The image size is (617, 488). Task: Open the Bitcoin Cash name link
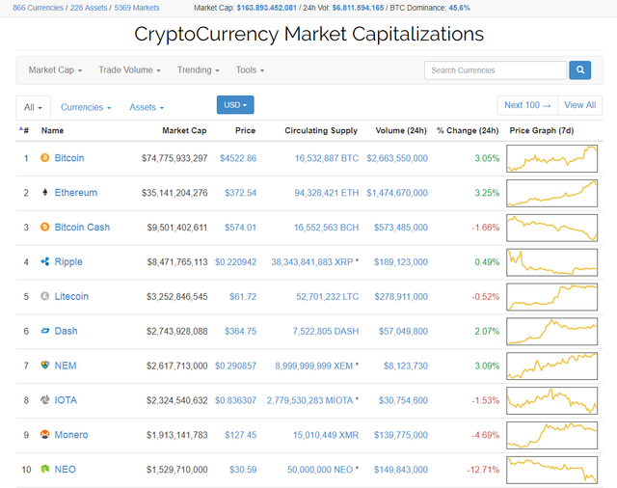click(82, 227)
